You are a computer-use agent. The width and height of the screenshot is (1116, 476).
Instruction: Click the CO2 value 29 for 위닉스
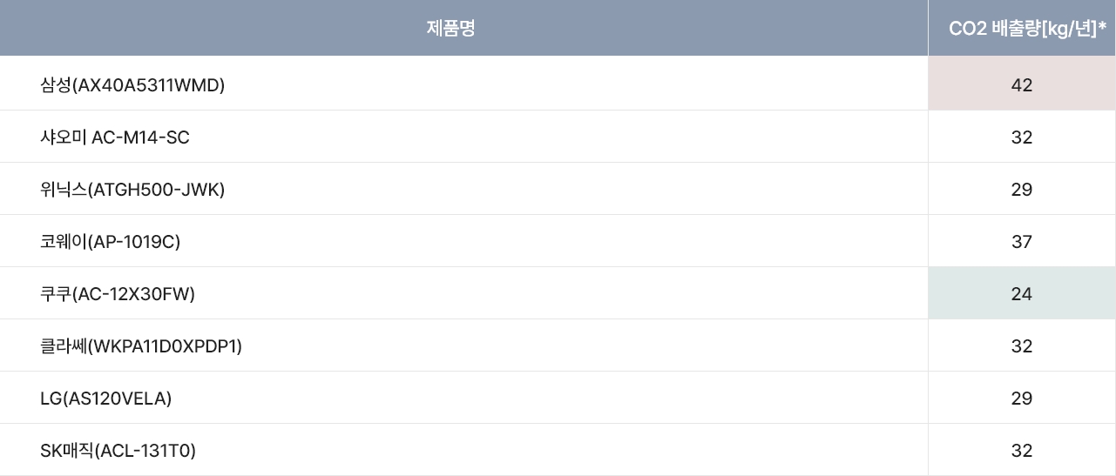1022,190
